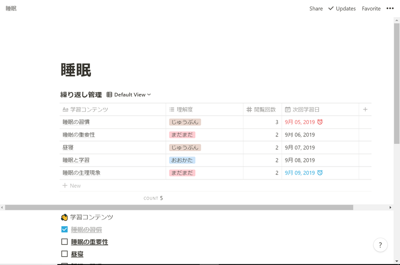
Task: Open the help question mark button
Action: (380, 245)
